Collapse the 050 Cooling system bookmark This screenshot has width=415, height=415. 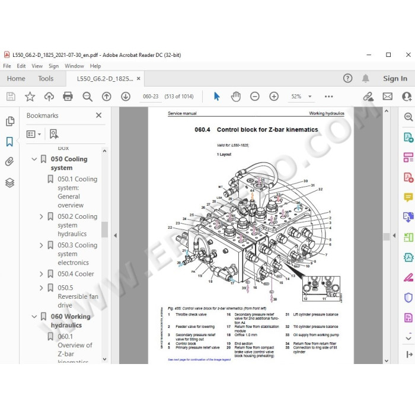click(34, 159)
